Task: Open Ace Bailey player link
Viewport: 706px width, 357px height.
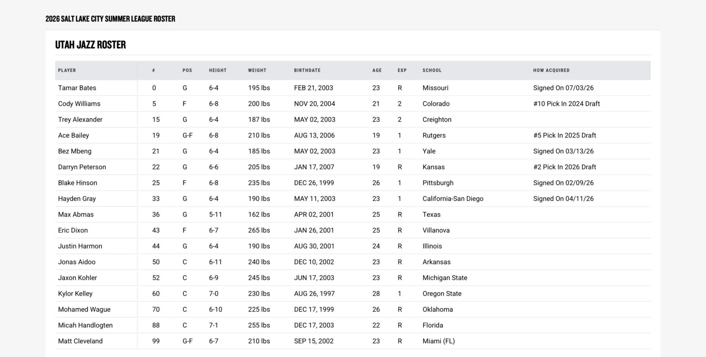Action: [x=73, y=135]
